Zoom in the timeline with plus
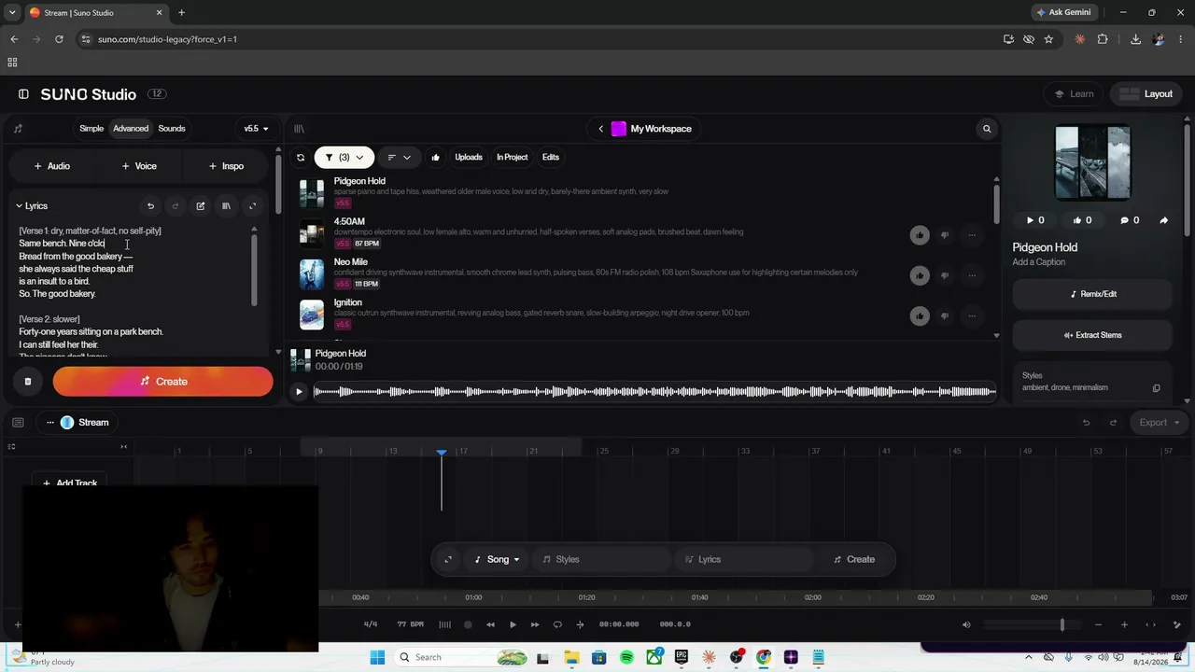The height and width of the screenshot is (672, 1195). pyautogui.click(x=1124, y=624)
